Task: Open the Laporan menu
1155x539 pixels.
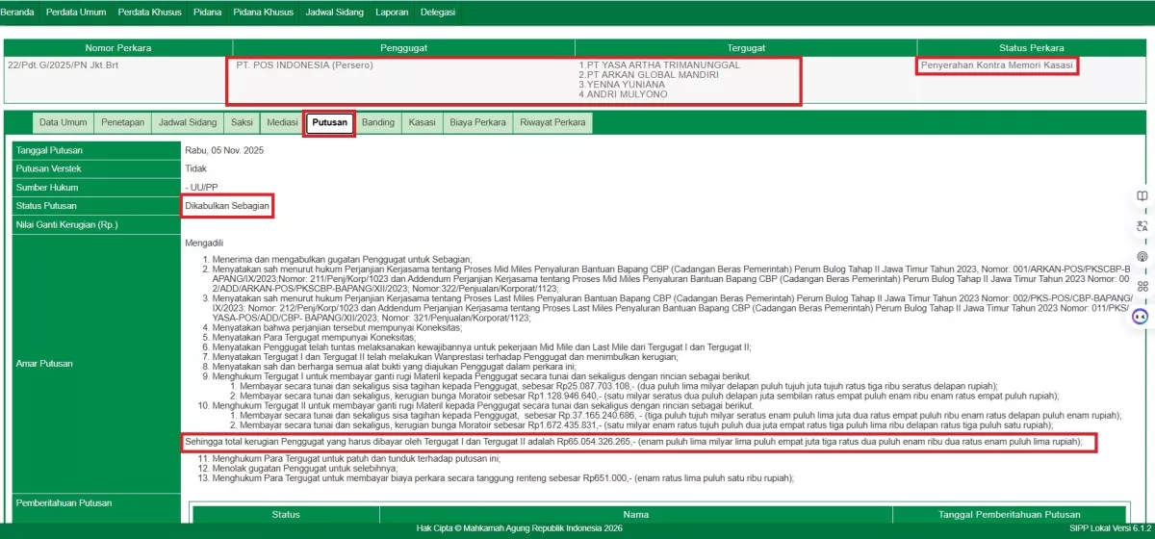Action: [x=392, y=13]
